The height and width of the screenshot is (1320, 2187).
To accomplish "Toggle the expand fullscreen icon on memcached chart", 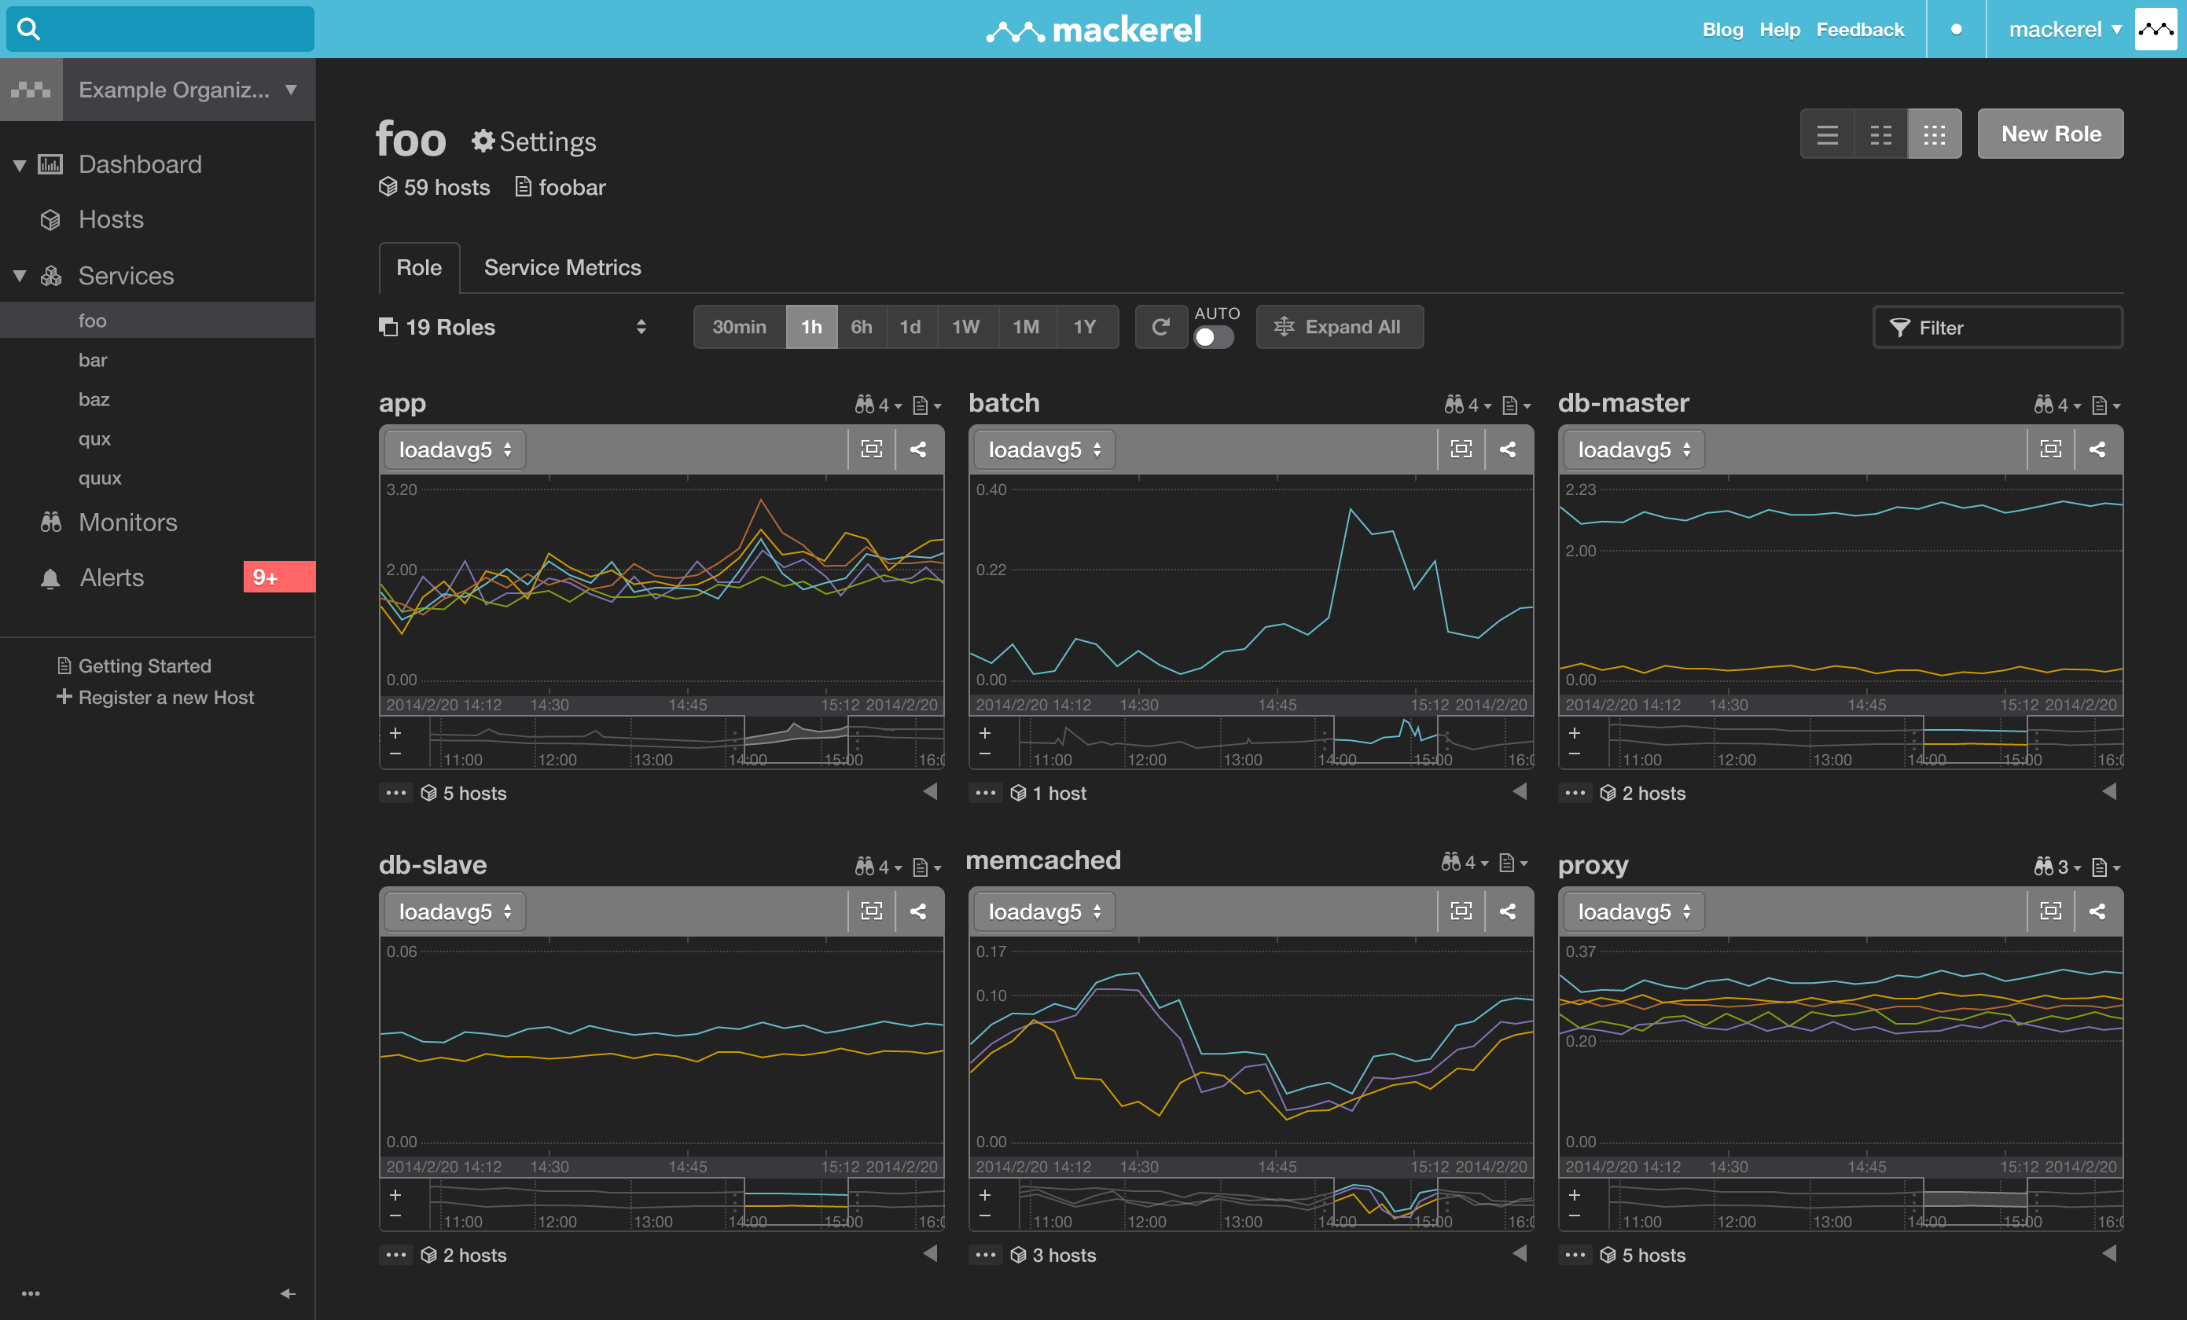I will 1462,909.
